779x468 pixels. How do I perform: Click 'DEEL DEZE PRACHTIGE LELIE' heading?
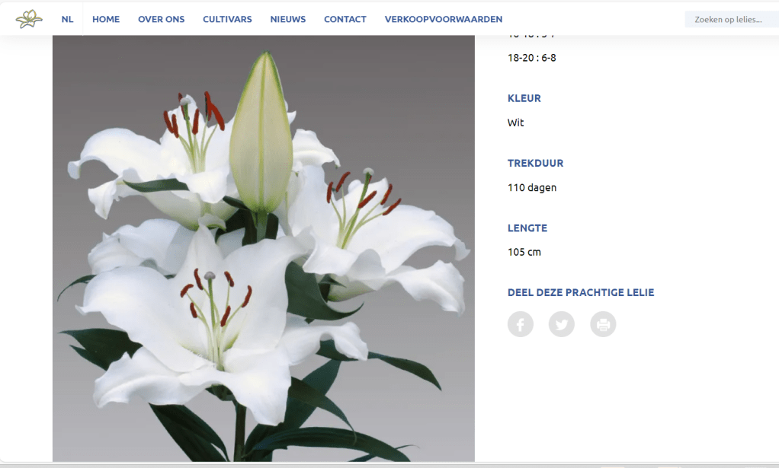click(581, 292)
